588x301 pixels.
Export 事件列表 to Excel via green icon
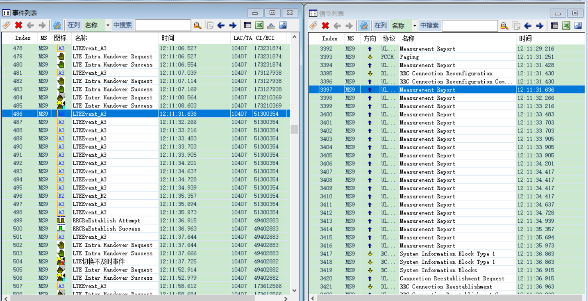(x=259, y=25)
